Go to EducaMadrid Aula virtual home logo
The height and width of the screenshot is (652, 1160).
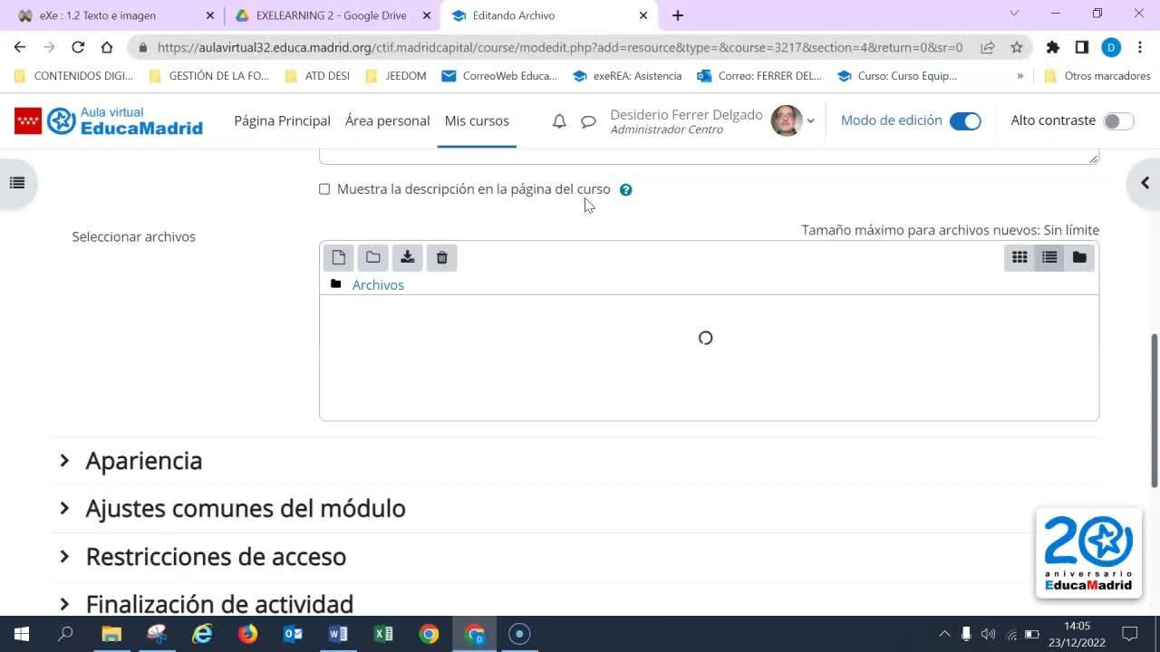pos(109,120)
